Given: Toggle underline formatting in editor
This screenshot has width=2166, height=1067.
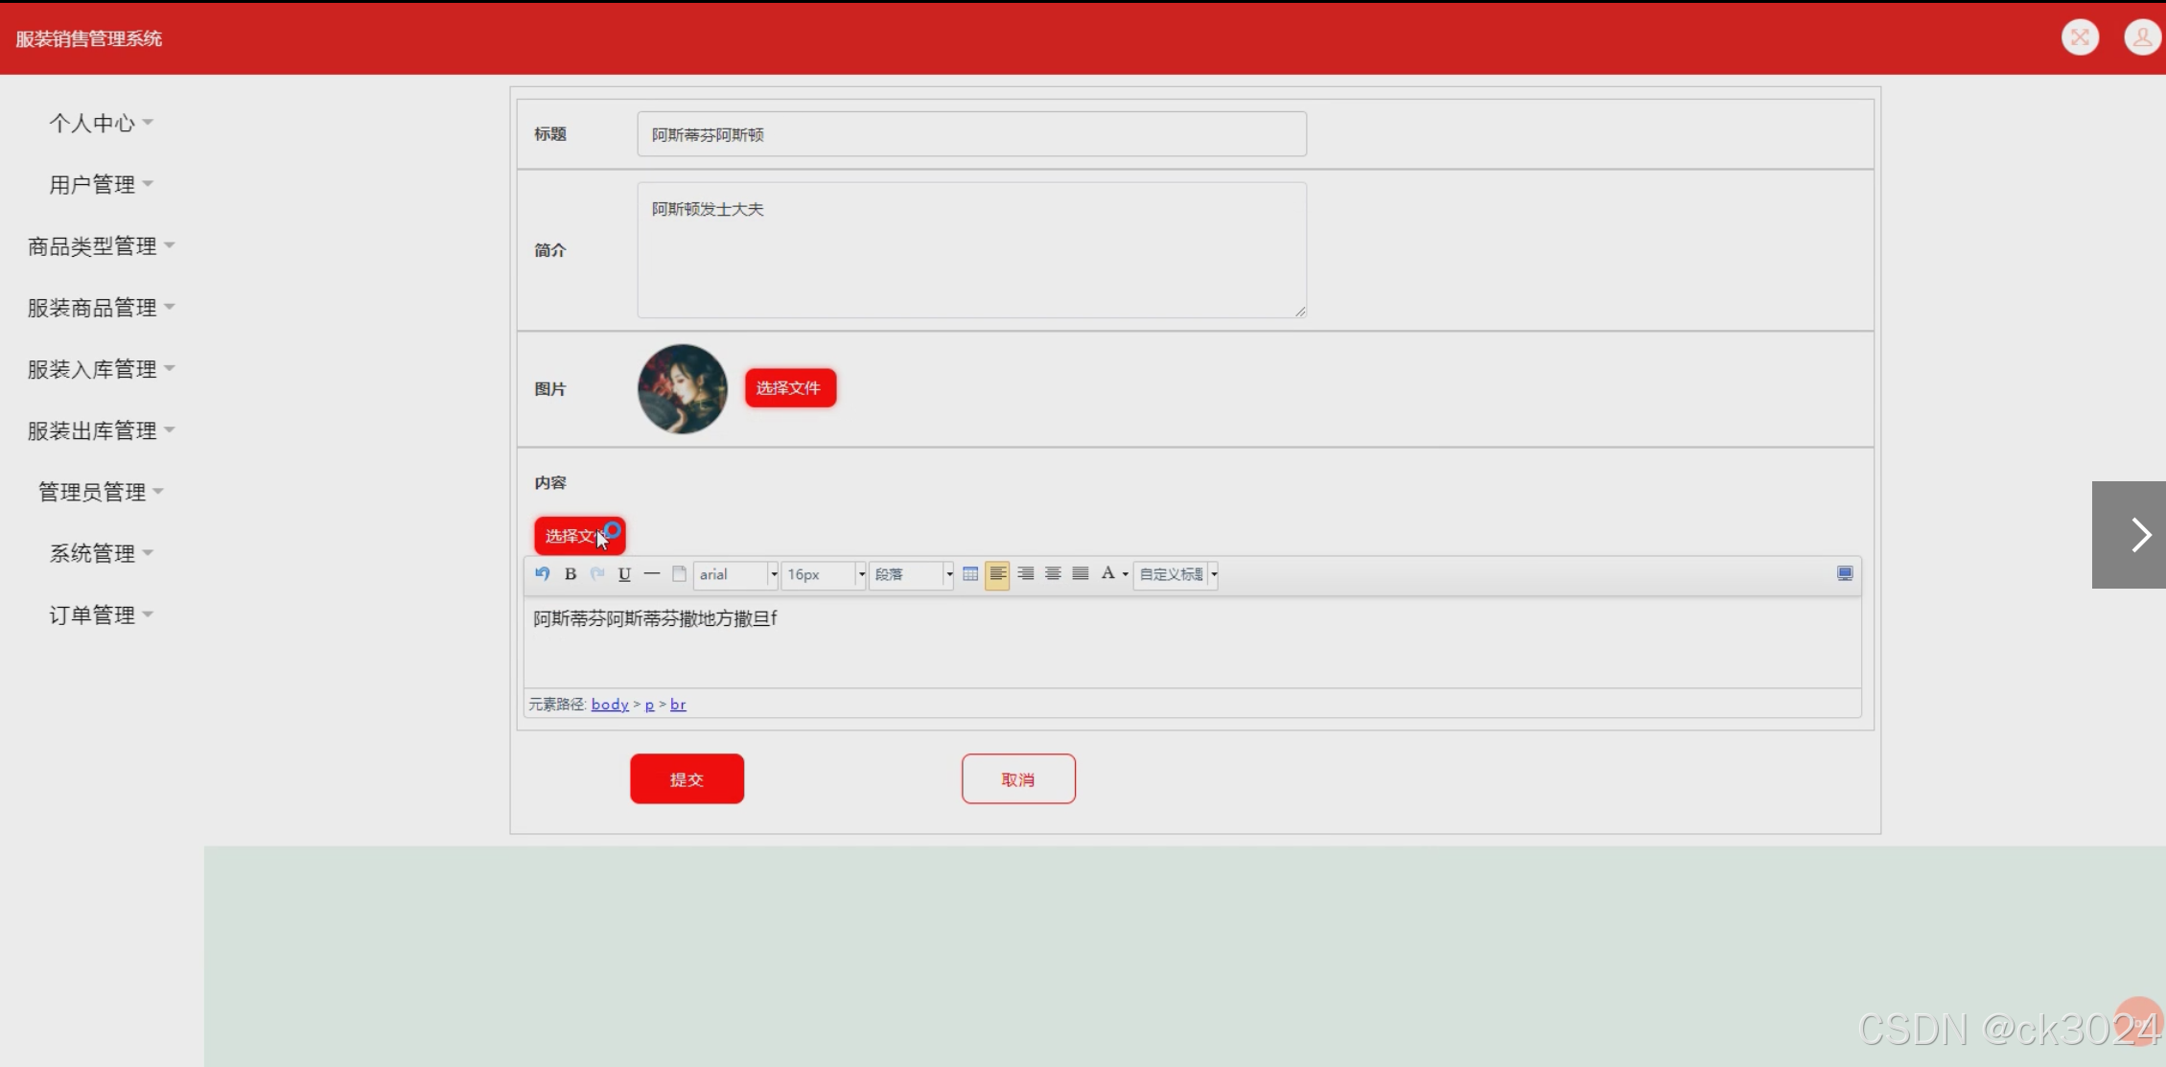Looking at the screenshot, I should 624,573.
